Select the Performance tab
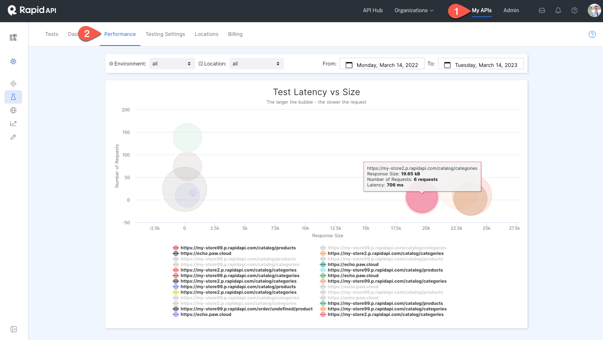This screenshot has width=603, height=340. click(120, 34)
